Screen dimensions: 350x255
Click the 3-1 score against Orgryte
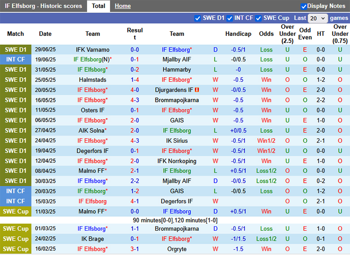coord(135,249)
